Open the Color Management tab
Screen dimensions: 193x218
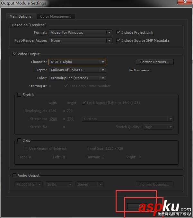pyautogui.click(x=56, y=16)
